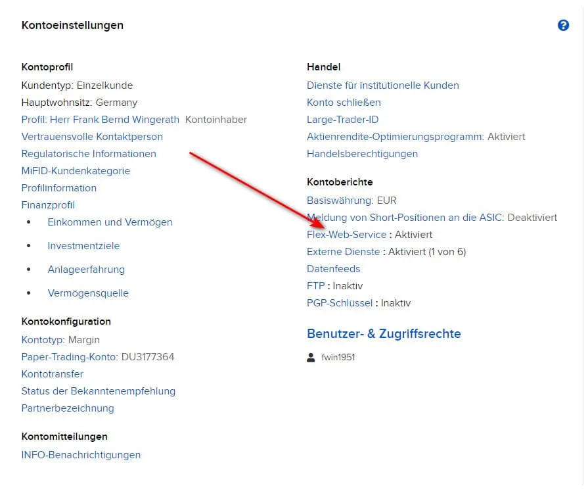Open Investmentziele link

pyautogui.click(x=83, y=246)
